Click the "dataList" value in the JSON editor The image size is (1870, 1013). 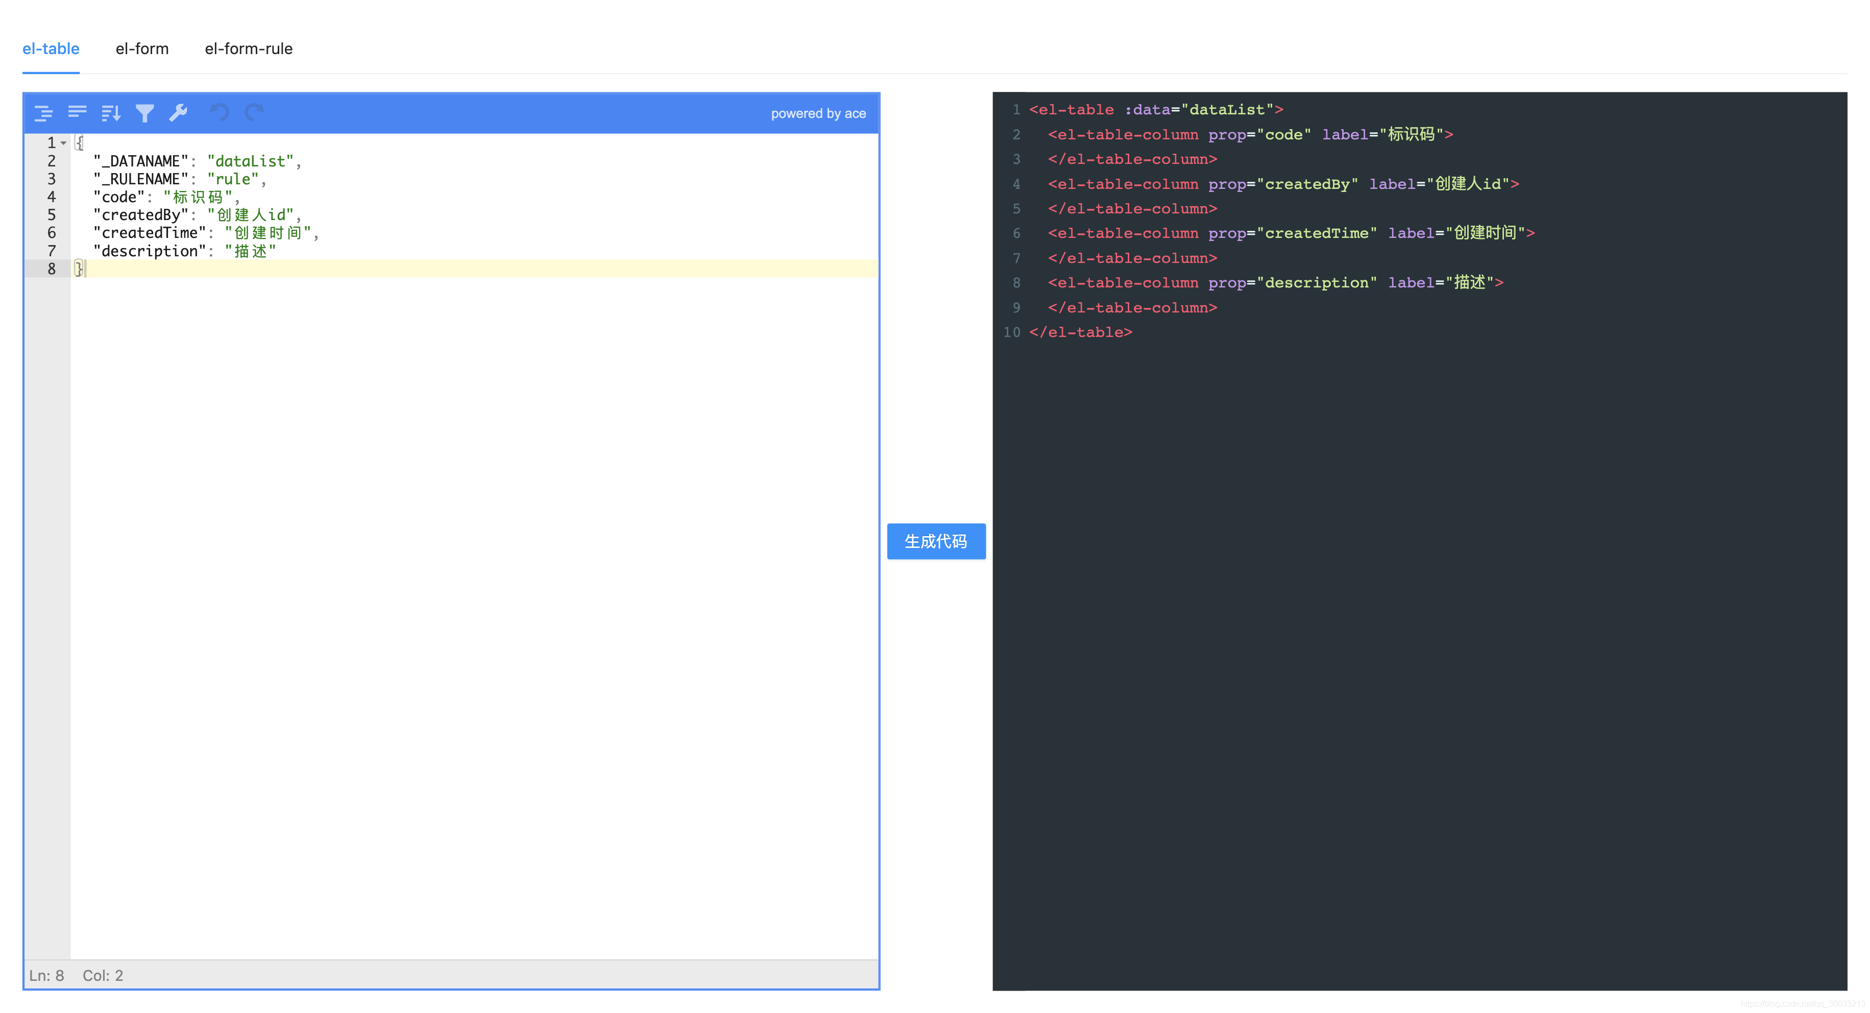point(251,161)
